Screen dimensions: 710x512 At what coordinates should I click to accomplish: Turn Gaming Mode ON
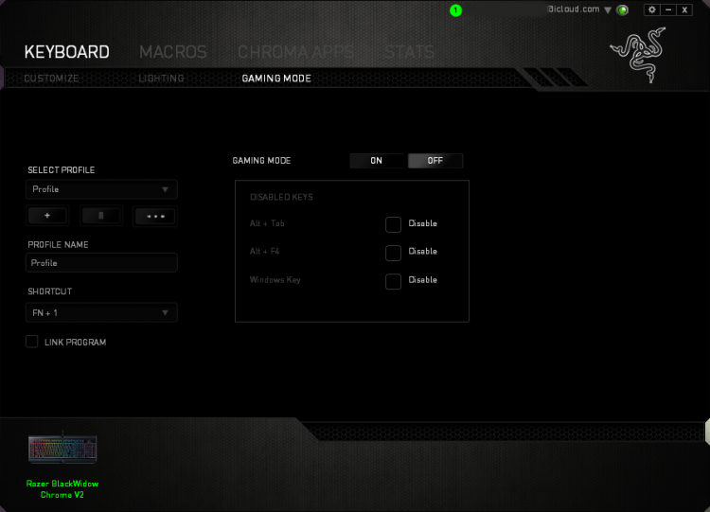pyautogui.click(x=376, y=161)
